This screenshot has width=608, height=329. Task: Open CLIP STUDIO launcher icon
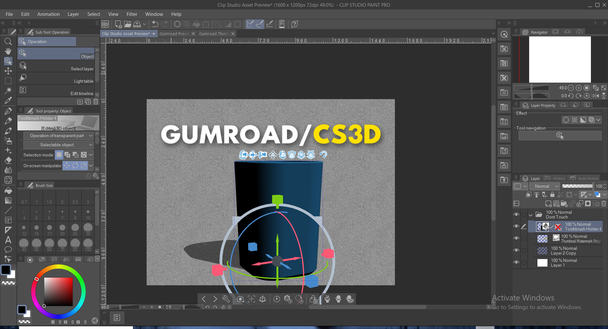[x=105, y=24]
